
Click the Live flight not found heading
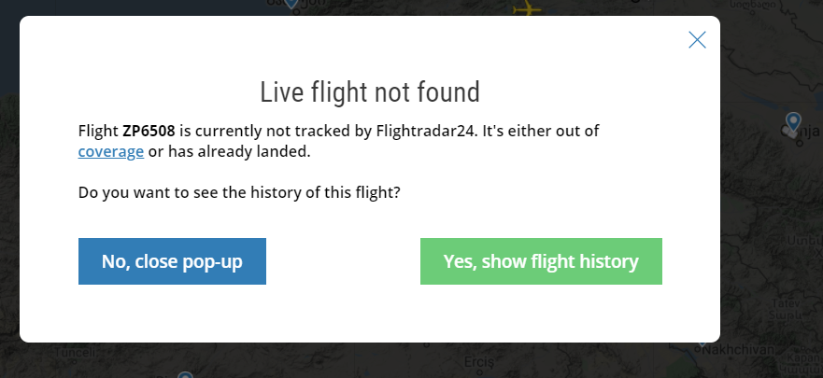click(x=370, y=92)
